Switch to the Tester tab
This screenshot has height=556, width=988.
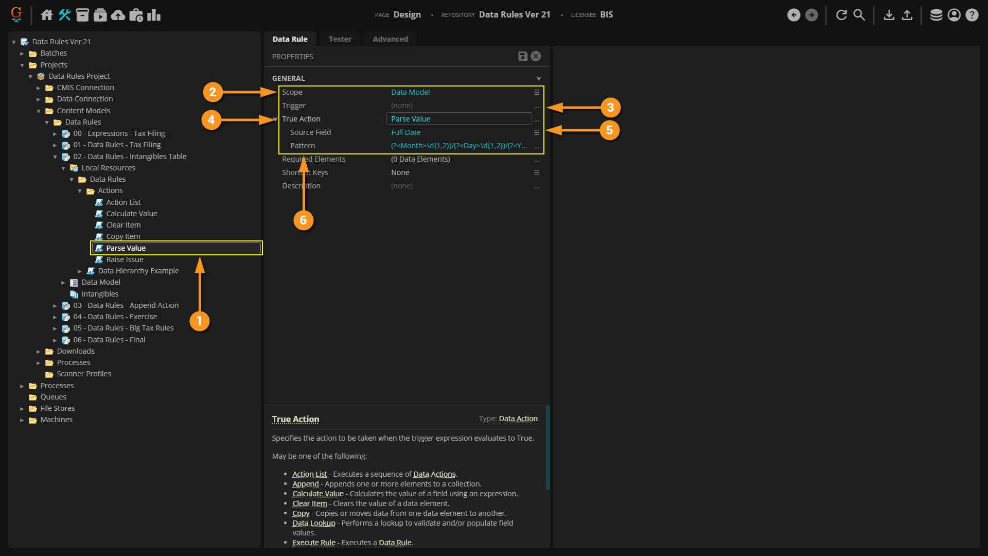[340, 39]
